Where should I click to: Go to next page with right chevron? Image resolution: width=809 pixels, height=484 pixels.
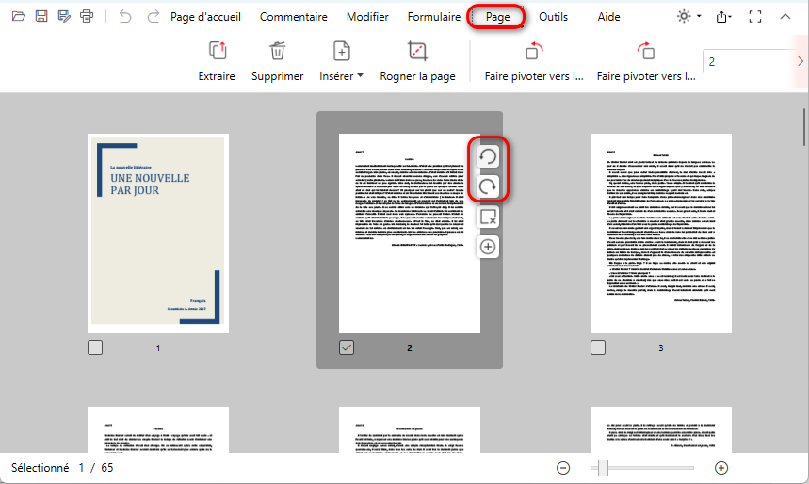(x=801, y=61)
